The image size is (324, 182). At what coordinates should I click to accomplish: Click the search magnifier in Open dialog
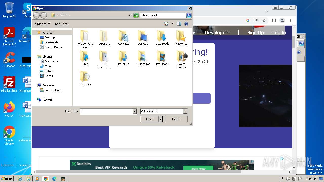click(x=189, y=15)
